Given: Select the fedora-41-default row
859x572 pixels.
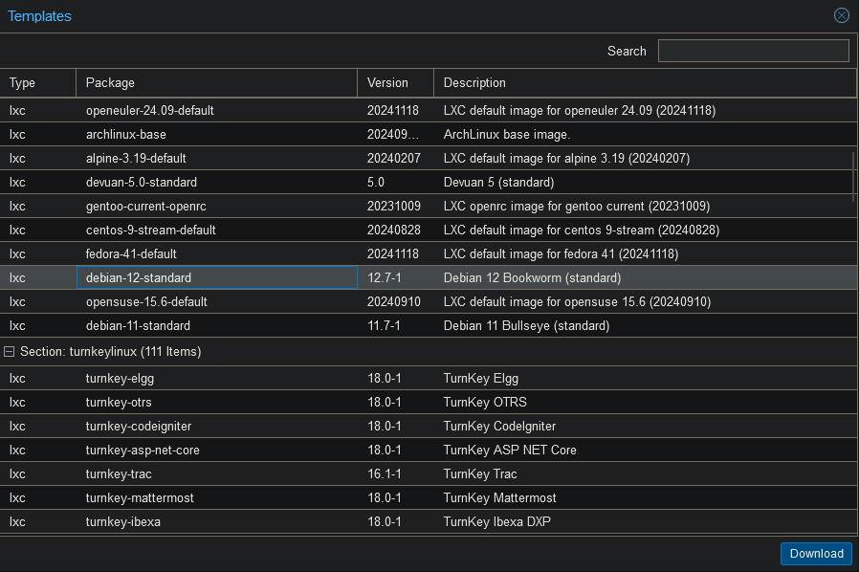Looking at the screenshot, I should [x=131, y=253].
